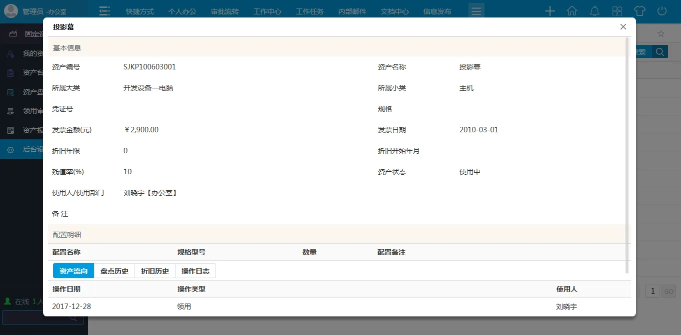The width and height of the screenshot is (681, 335).
Task: Open the notification bell
Action: [594, 11]
